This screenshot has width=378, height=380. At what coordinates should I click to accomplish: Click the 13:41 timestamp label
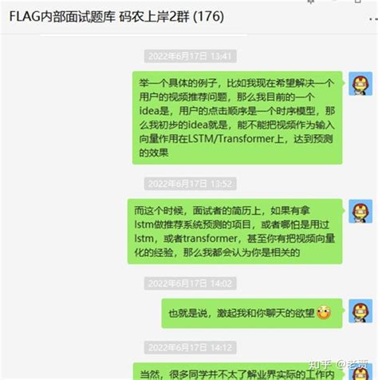pyautogui.click(x=190, y=56)
